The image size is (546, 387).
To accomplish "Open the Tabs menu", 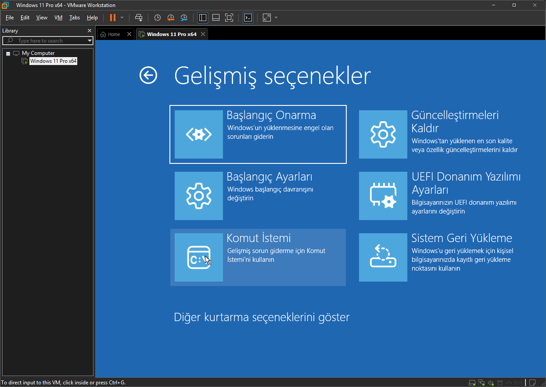I will point(75,18).
